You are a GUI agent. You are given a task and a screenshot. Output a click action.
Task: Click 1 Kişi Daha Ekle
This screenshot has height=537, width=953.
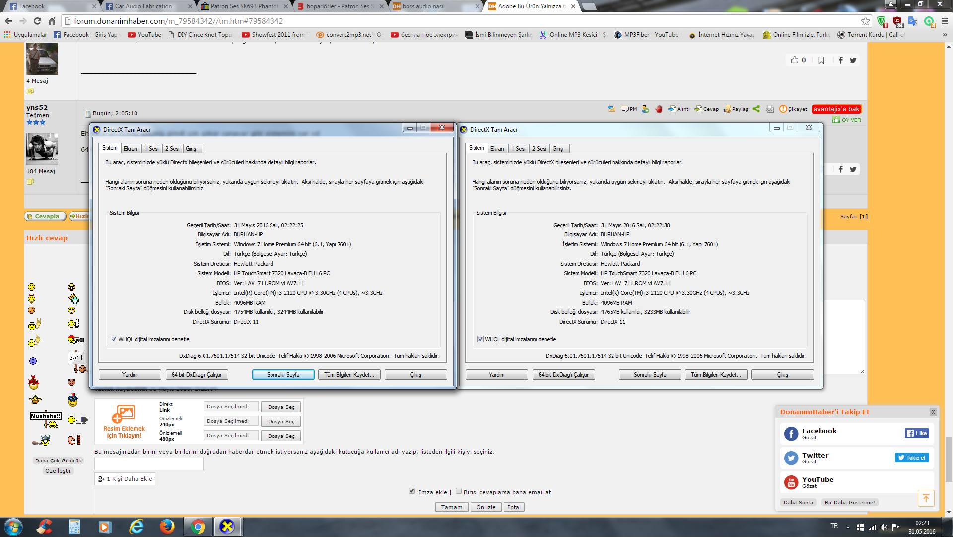pyautogui.click(x=125, y=479)
